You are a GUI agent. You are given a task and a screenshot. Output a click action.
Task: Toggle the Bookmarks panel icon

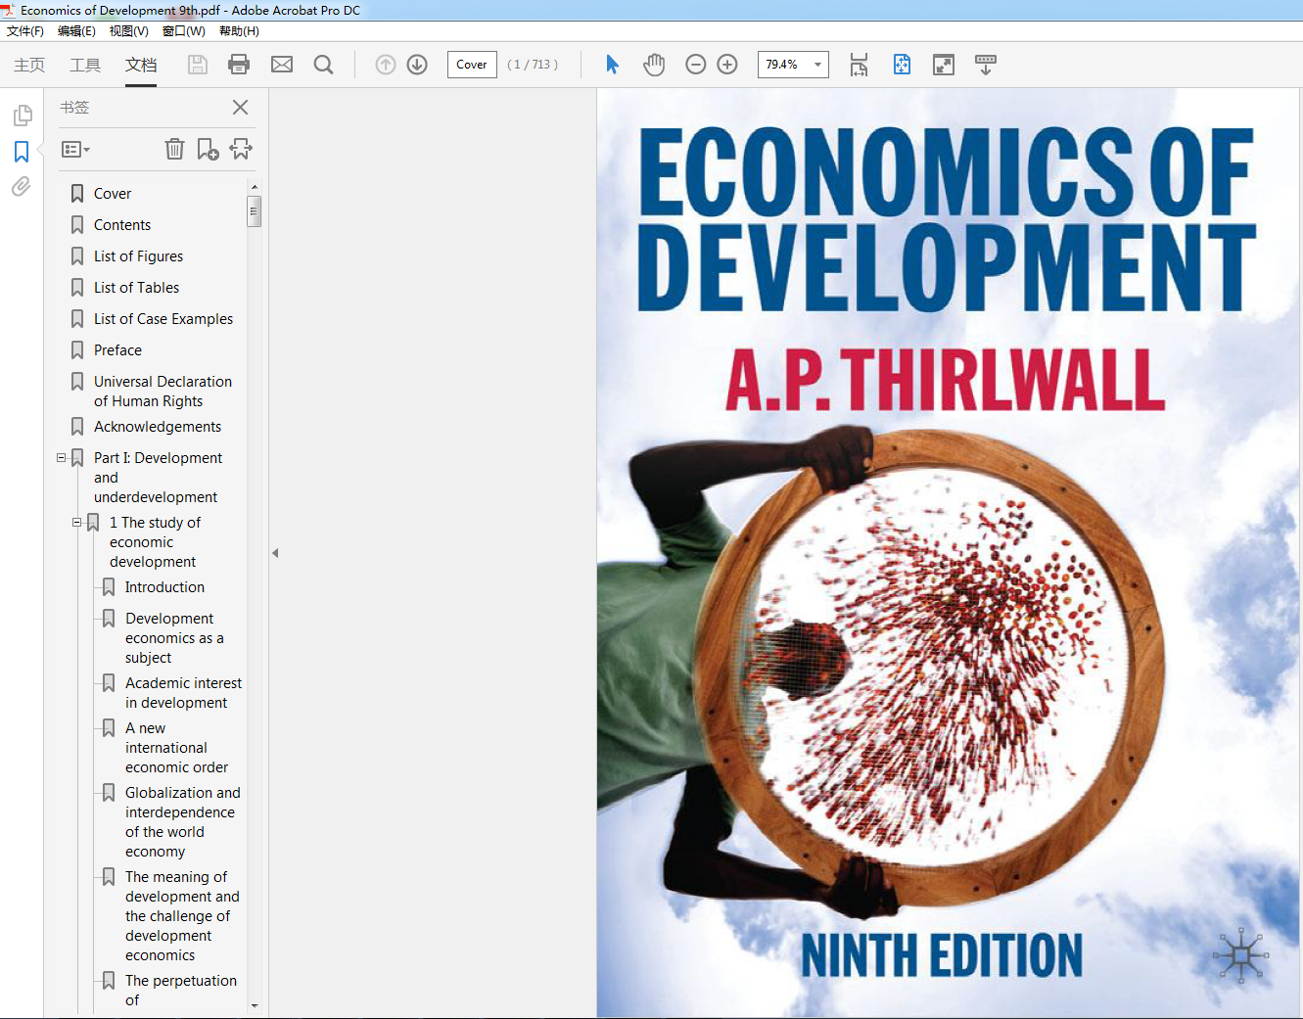click(x=22, y=152)
